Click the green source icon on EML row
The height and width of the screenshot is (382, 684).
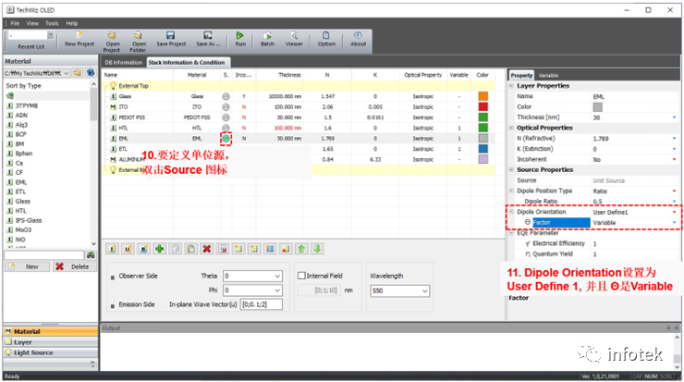[x=226, y=139]
